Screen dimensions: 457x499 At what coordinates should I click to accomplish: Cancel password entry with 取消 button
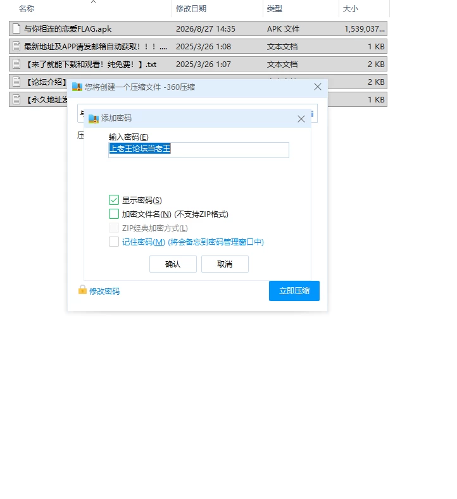(225, 264)
